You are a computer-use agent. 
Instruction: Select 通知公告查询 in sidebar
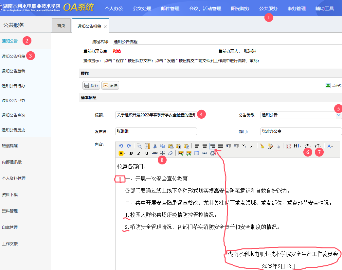13,115
